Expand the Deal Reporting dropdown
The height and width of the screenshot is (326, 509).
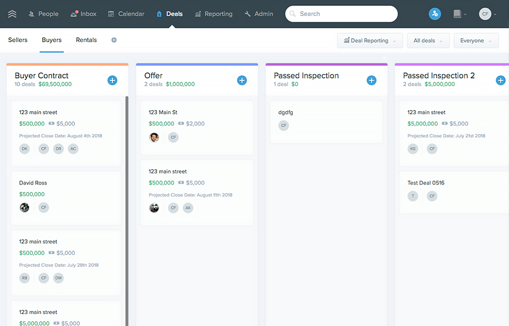[x=370, y=41]
